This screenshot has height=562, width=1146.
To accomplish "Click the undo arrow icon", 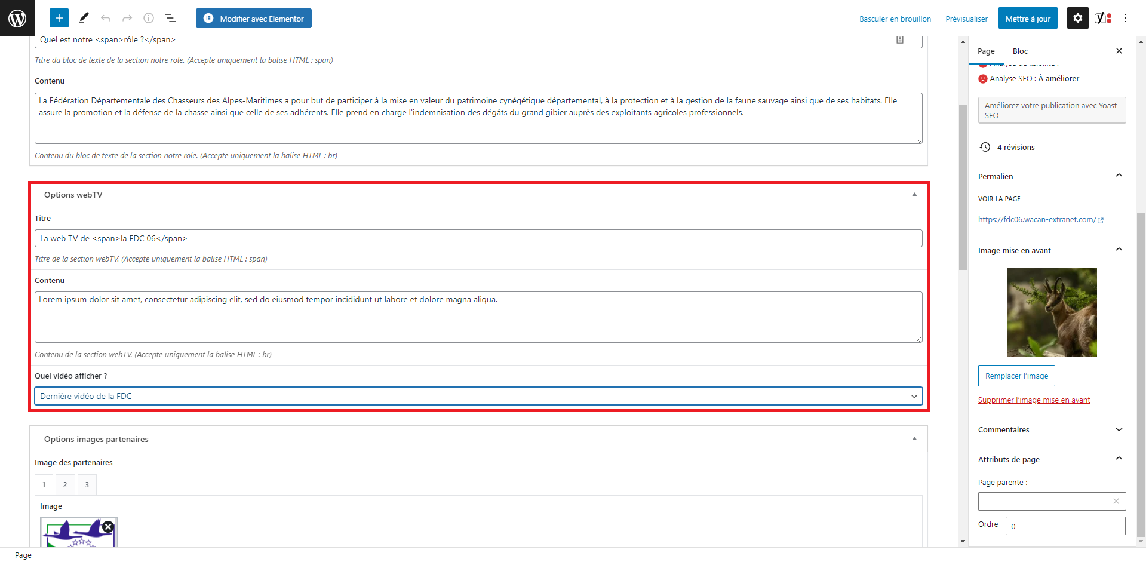I will (x=106, y=18).
